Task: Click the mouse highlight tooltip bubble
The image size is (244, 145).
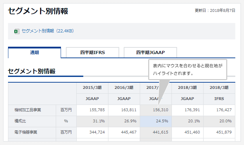Action: [x=188, y=69]
